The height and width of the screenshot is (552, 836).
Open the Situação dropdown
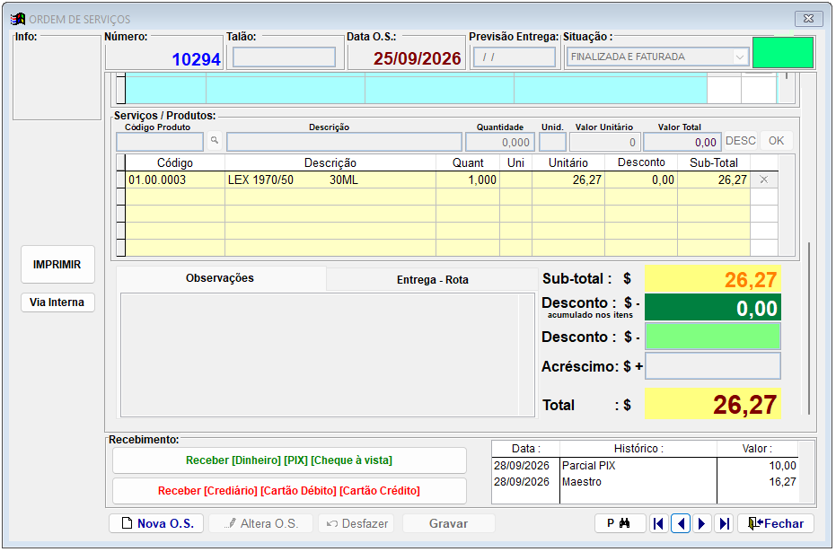click(x=740, y=57)
